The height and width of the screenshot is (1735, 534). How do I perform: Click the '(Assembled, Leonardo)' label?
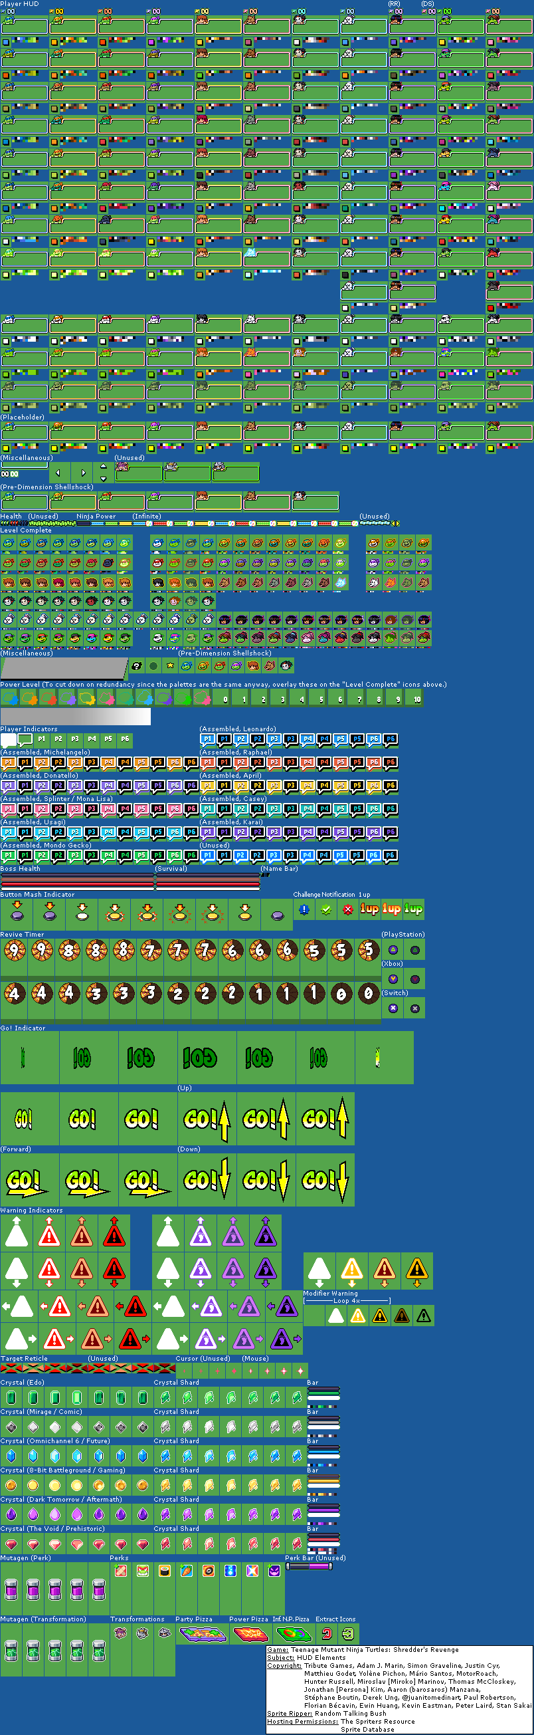pos(238,729)
